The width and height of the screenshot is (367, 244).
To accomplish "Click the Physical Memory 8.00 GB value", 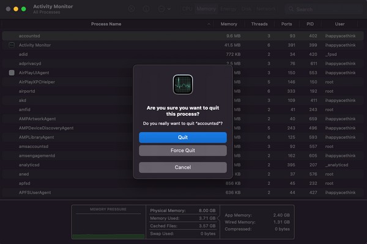I will 207,210.
